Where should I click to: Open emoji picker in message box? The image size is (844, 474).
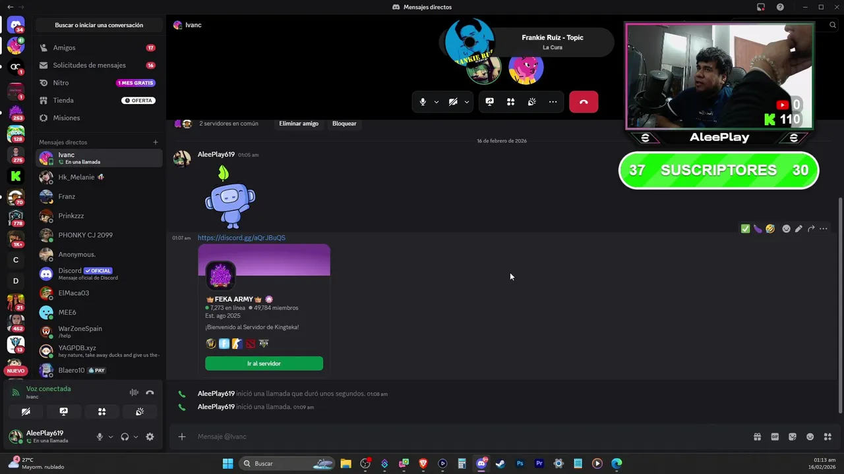tap(810, 436)
